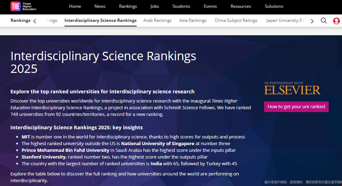This screenshot has height=186, width=342.
Task: Click the 'key insights' subheading text
Action: pos(128,128)
